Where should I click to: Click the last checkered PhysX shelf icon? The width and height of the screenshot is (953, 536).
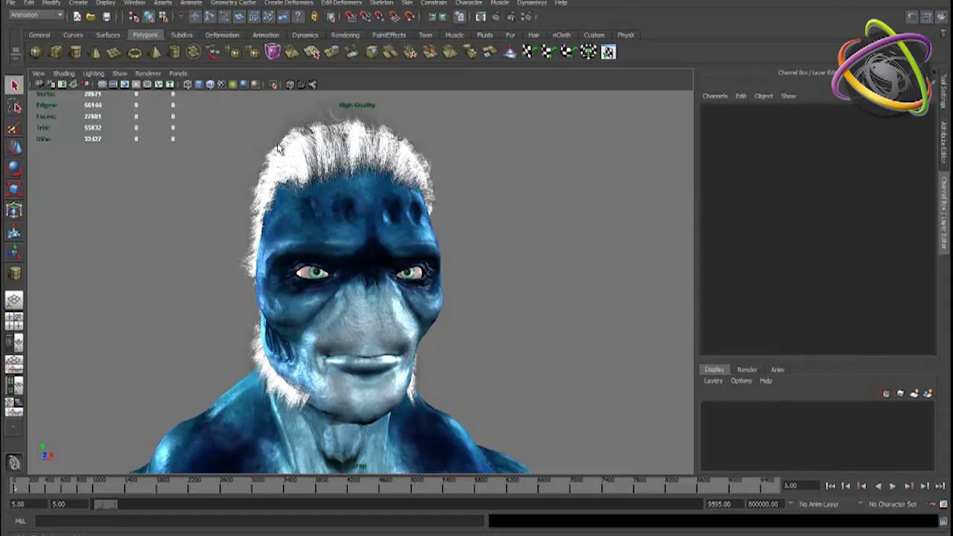608,52
